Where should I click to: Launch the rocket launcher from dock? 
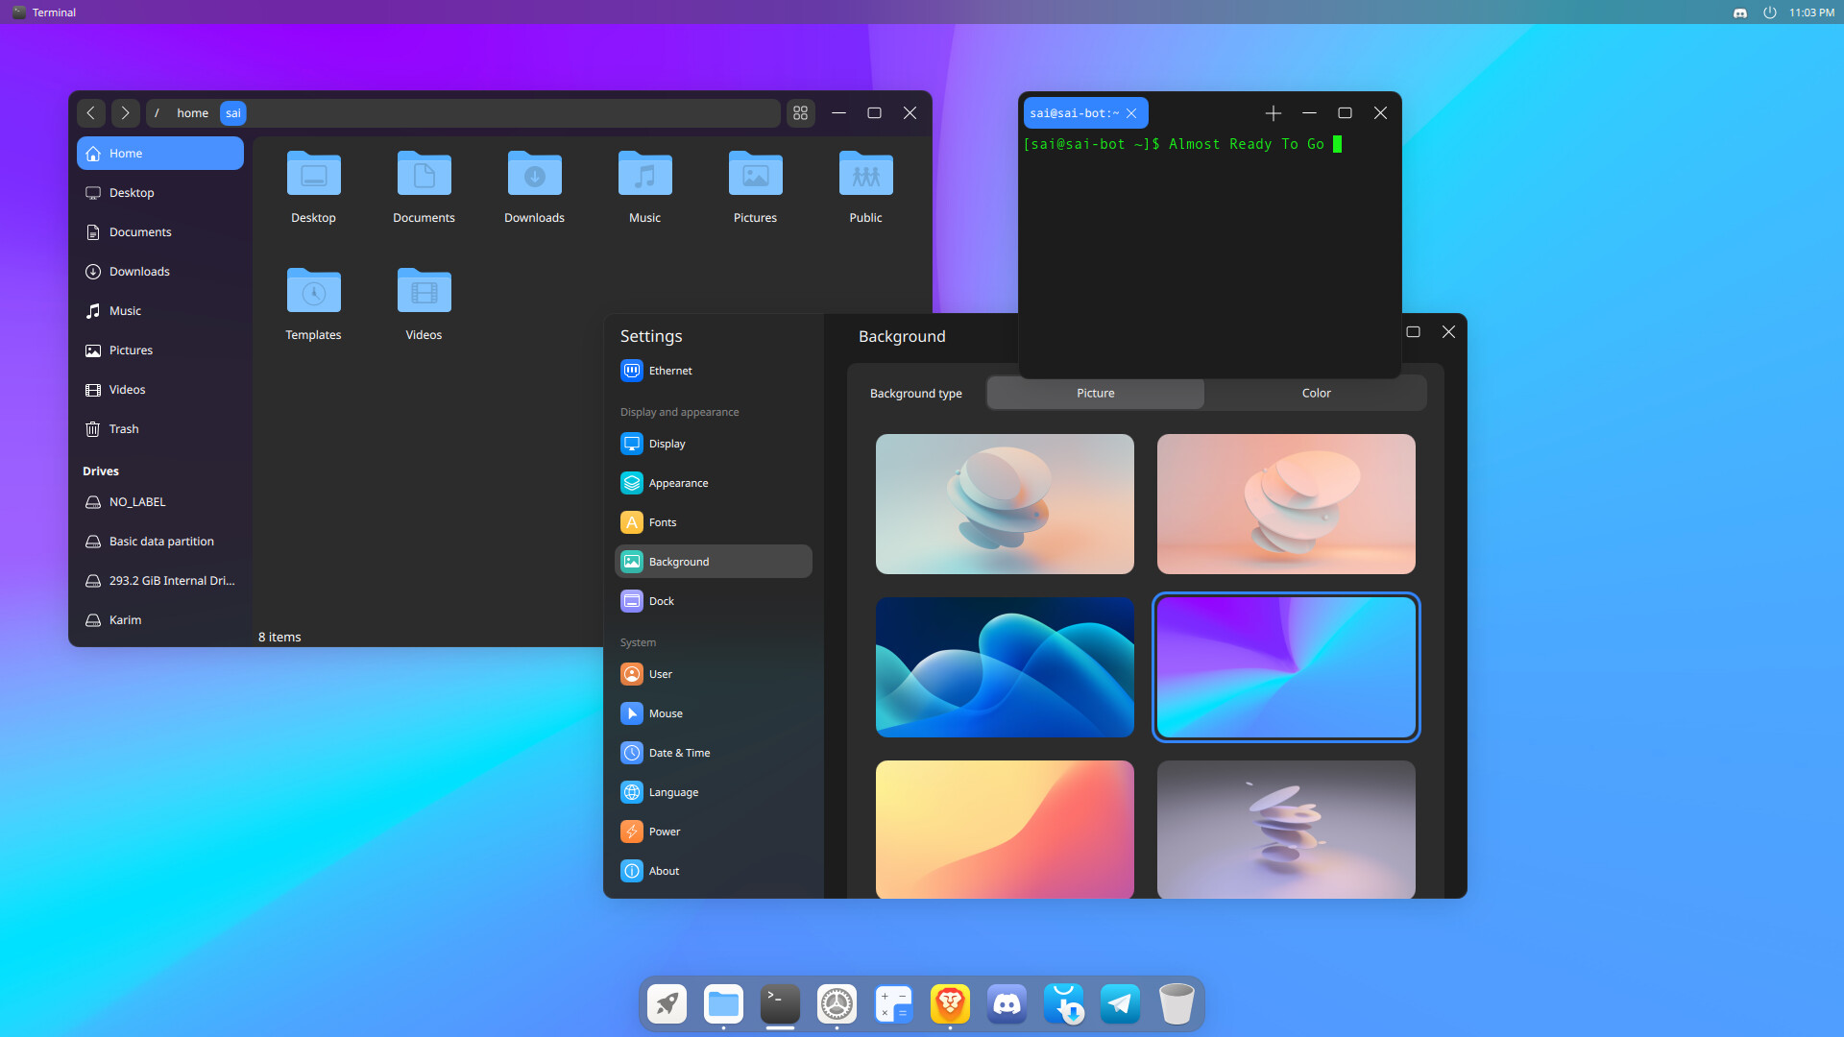(x=667, y=1004)
